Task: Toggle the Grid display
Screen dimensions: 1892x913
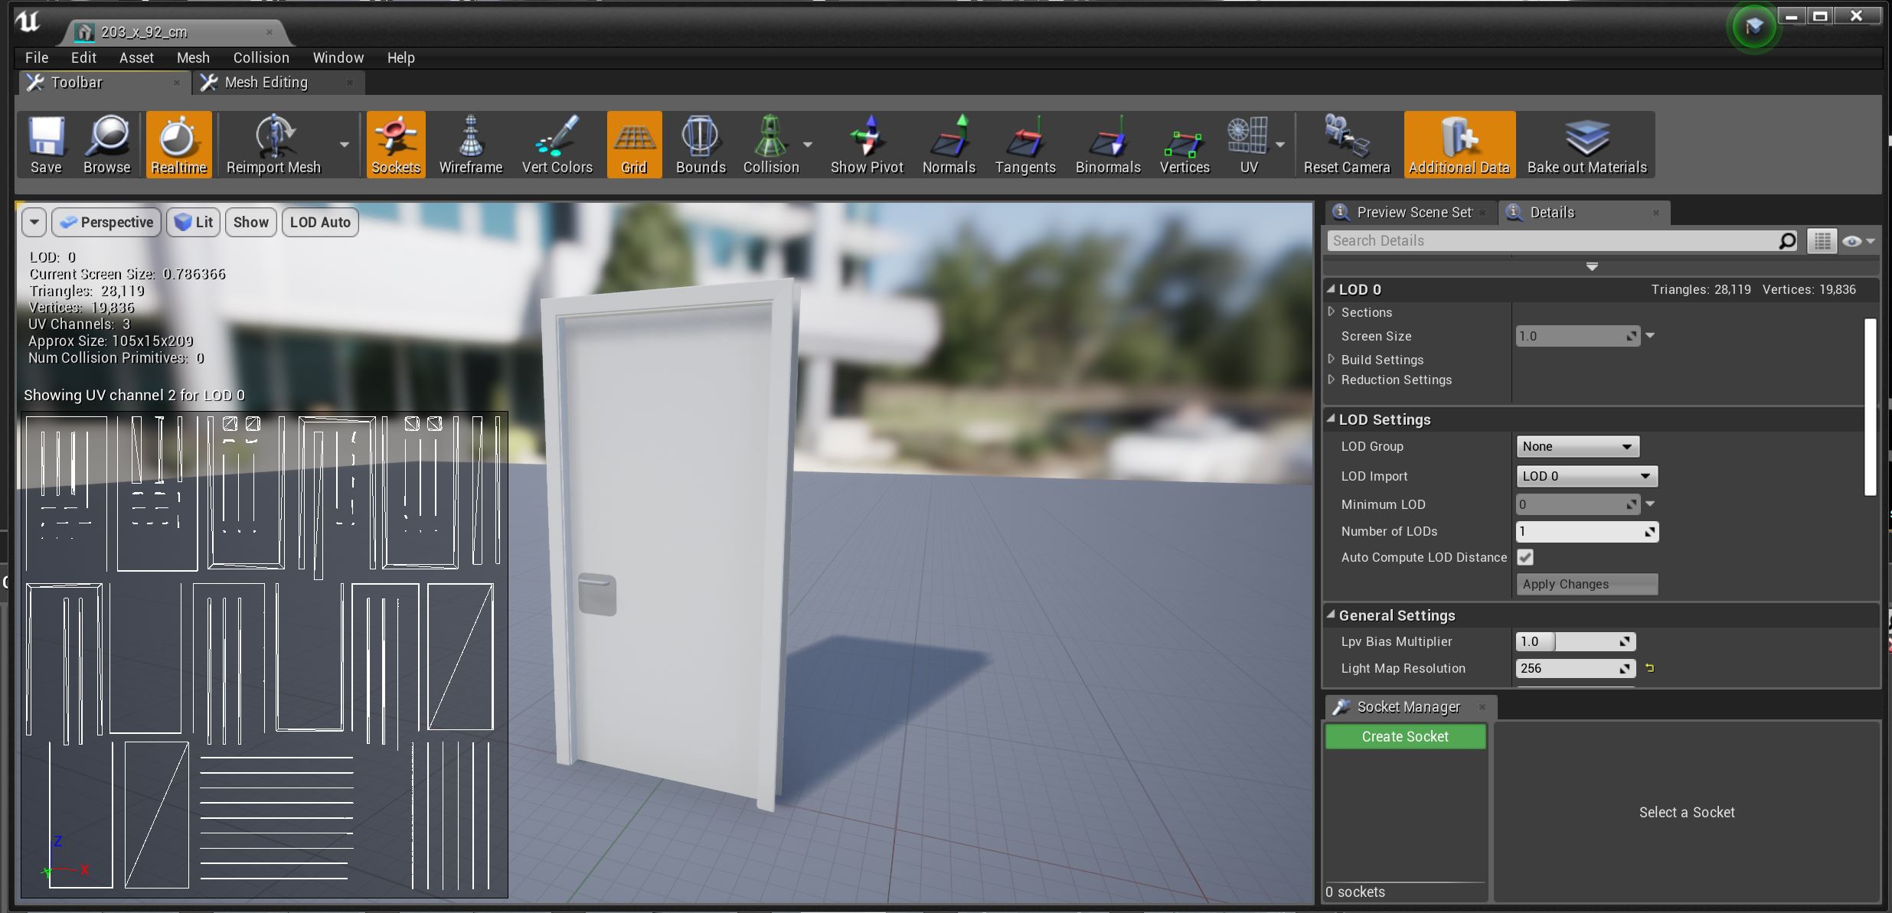Action: pos(634,145)
